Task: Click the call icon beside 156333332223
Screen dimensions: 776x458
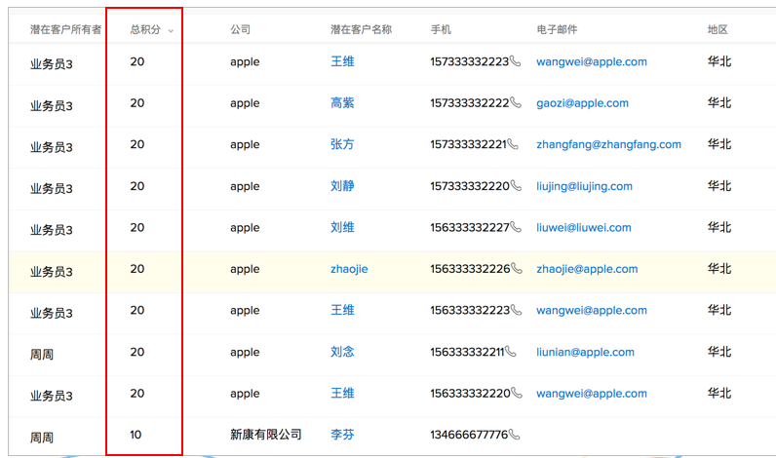Action: click(x=516, y=310)
